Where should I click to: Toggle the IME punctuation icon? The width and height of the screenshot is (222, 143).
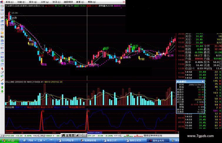coord(81,135)
